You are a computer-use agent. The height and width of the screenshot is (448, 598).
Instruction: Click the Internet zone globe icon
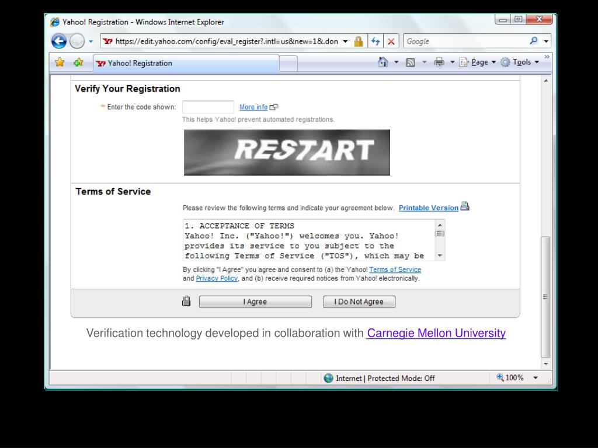(x=328, y=378)
